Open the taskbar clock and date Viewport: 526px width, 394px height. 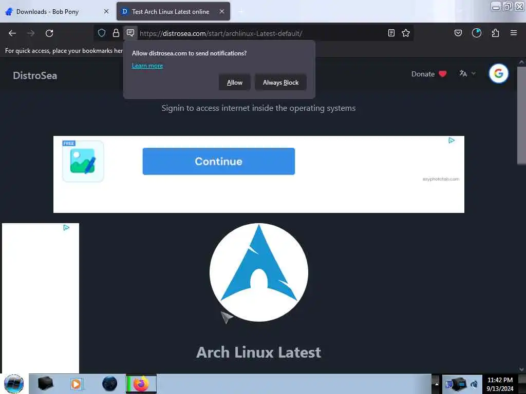click(500, 384)
